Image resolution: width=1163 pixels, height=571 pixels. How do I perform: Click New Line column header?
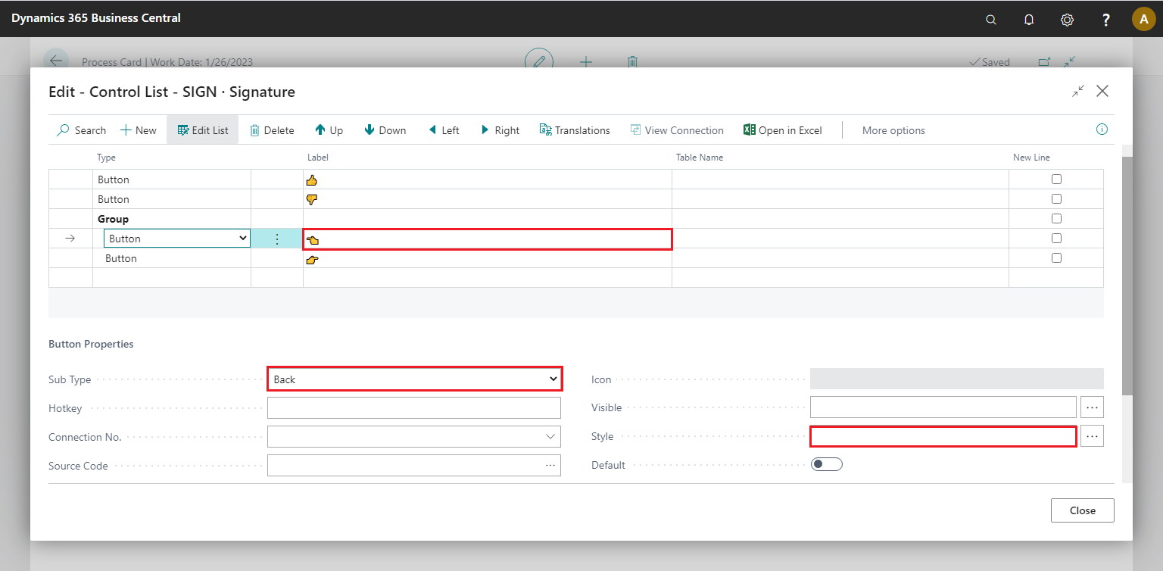pos(1031,158)
